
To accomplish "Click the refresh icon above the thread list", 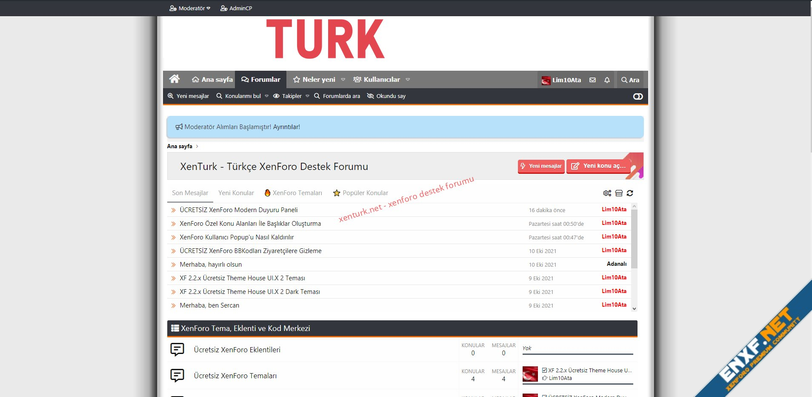I will click(630, 193).
